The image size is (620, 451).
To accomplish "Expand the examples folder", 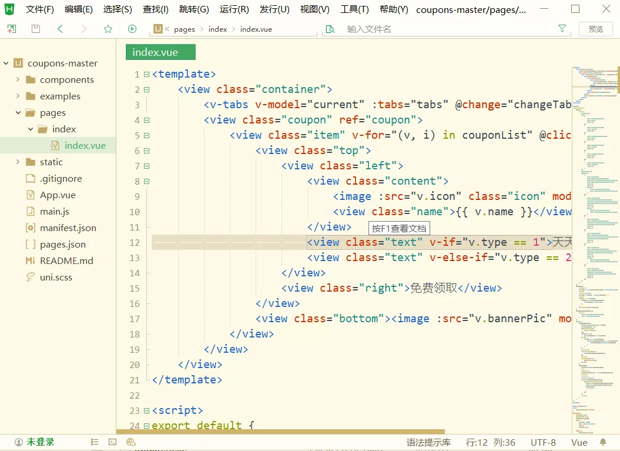I will tap(16, 96).
